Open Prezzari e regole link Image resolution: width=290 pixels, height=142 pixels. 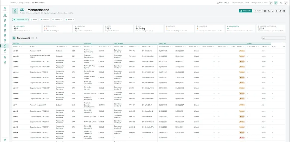tap(238, 3)
